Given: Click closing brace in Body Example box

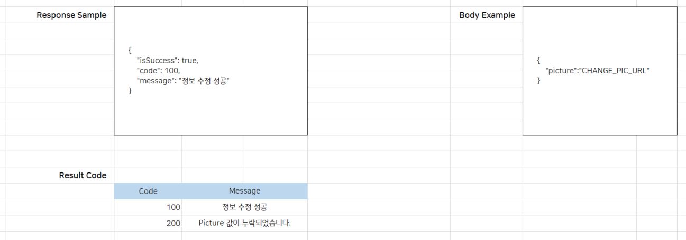Looking at the screenshot, I should point(538,81).
